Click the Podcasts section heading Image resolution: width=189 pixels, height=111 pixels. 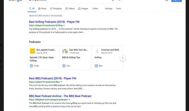click(35, 42)
